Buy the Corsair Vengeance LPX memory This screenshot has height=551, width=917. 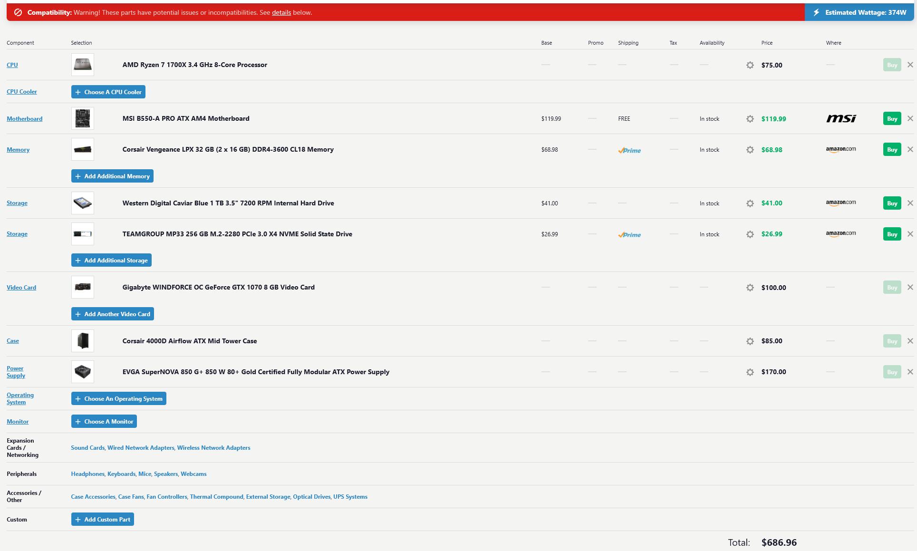coord(892,149)
